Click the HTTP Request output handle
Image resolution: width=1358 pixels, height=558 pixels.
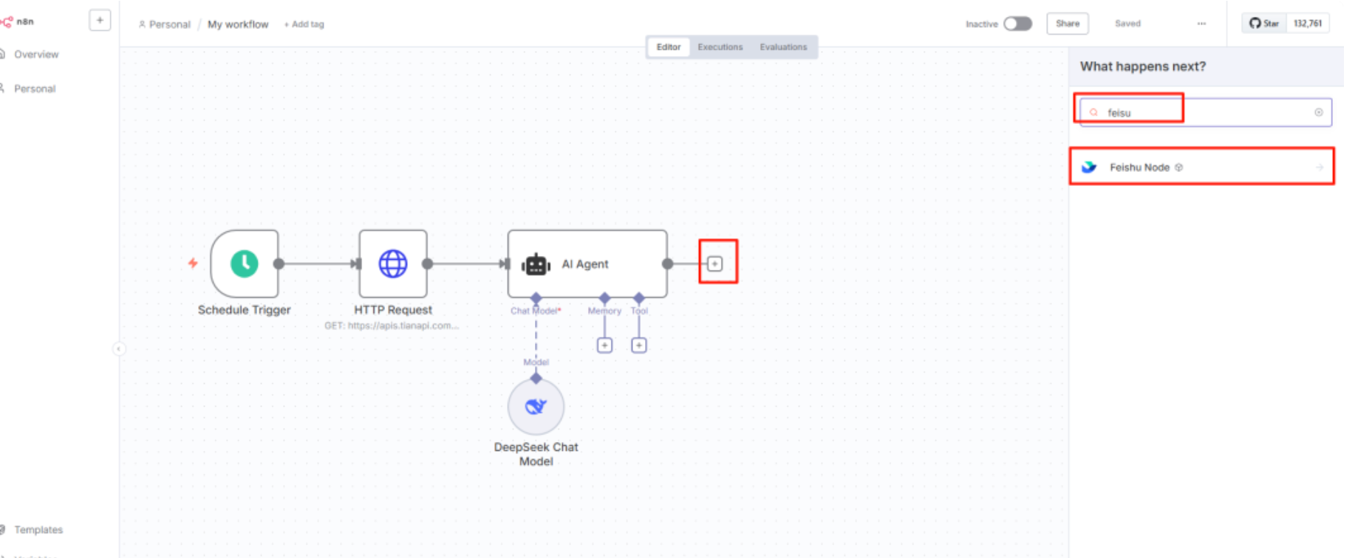(x=427, y=263)
